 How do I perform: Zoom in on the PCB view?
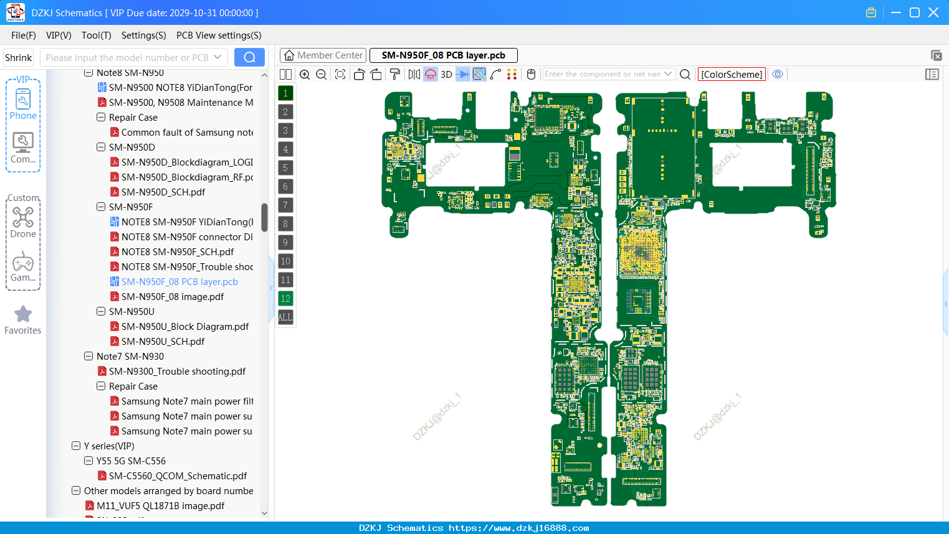click(305, 74)
